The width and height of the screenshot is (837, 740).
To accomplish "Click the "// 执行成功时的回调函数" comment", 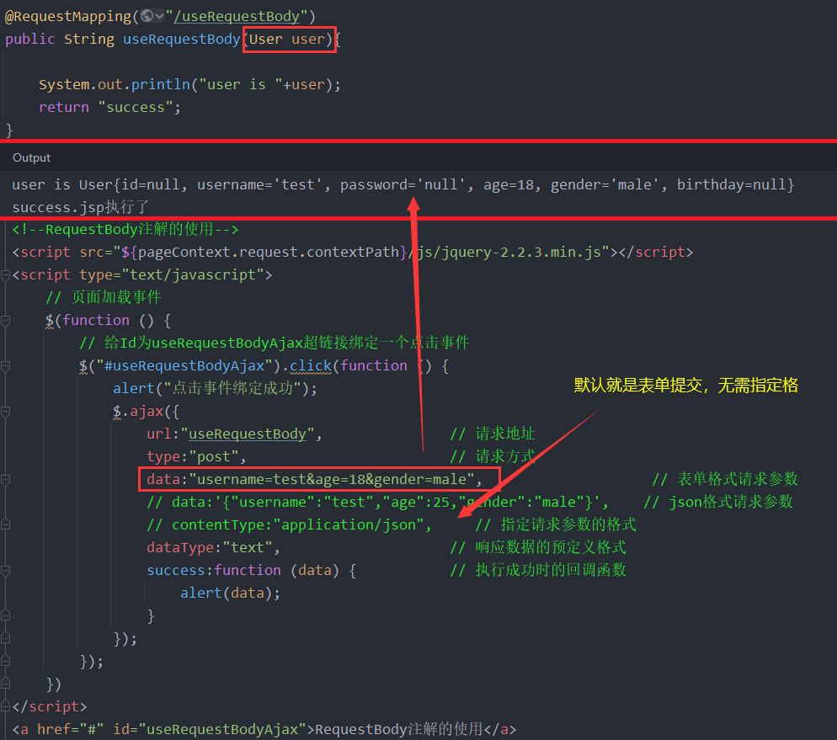I will pos(538,570).
